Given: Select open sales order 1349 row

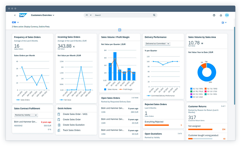Looking at the screenshot, I should (120, 121).
